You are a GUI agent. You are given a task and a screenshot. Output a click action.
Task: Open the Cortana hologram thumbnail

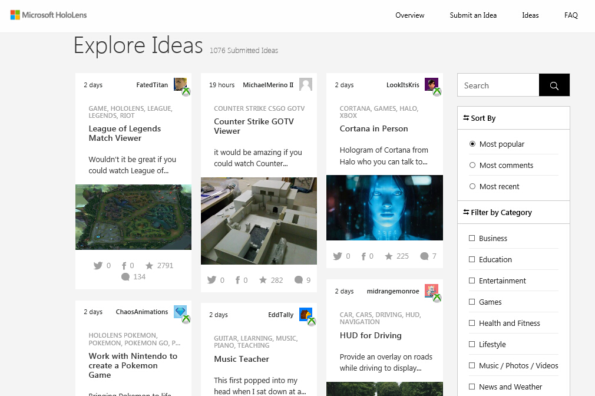click(385, 207)
